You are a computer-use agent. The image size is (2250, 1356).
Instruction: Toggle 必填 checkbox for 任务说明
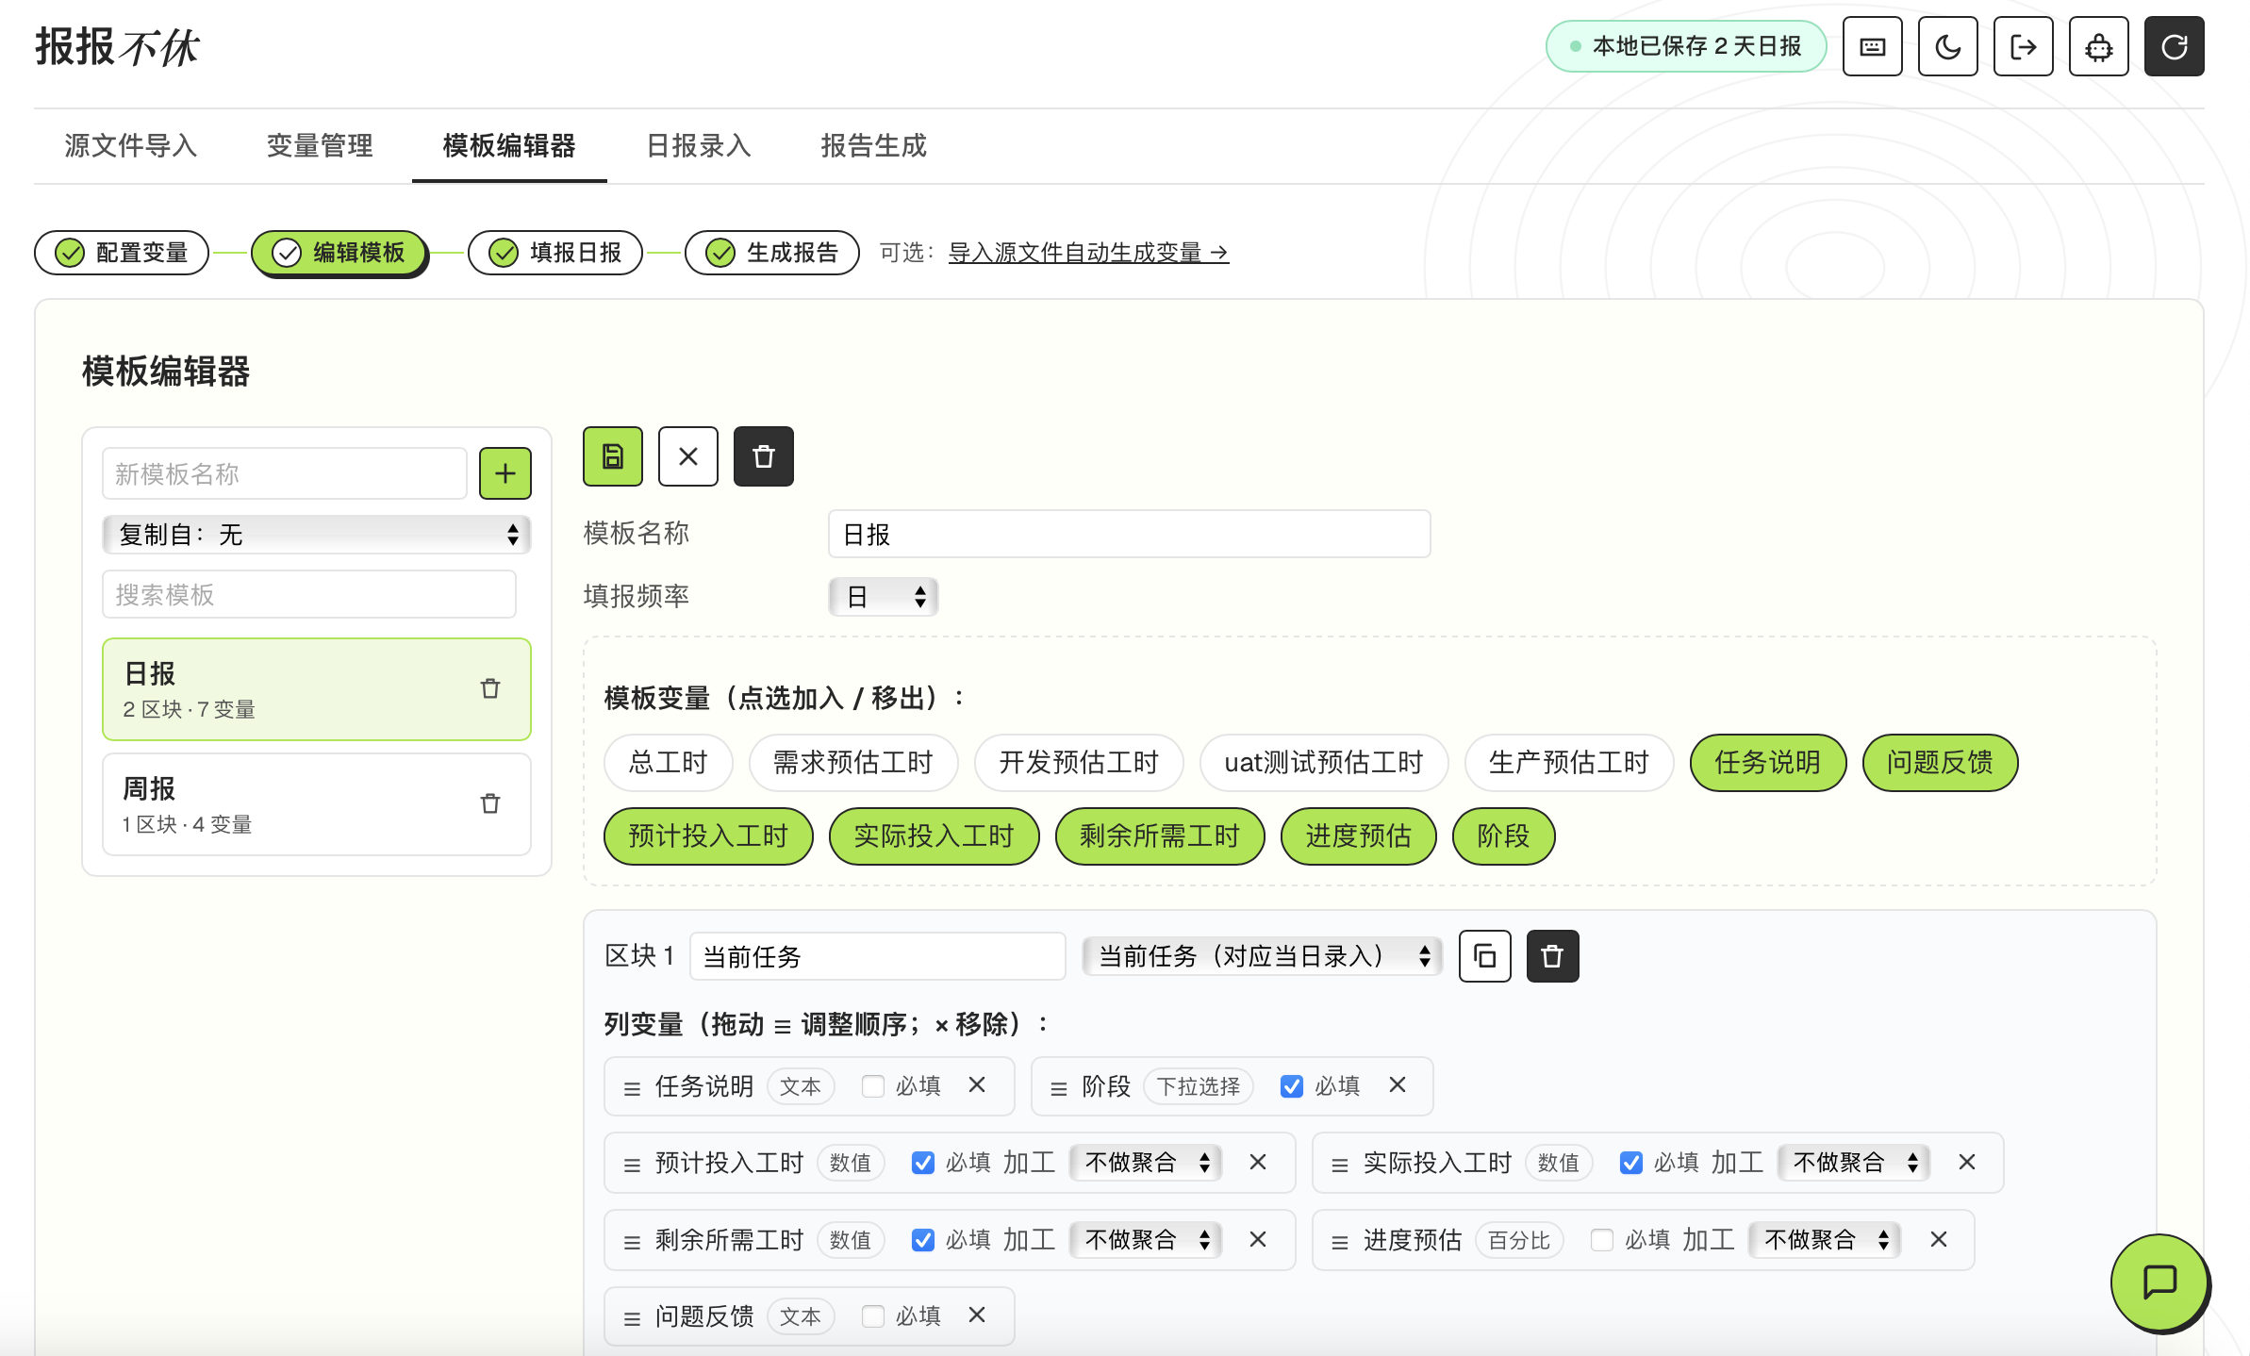[x=873, y=1086]
